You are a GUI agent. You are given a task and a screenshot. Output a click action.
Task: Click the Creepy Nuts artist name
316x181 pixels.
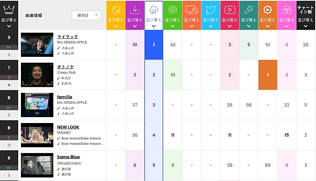point(66,73)
